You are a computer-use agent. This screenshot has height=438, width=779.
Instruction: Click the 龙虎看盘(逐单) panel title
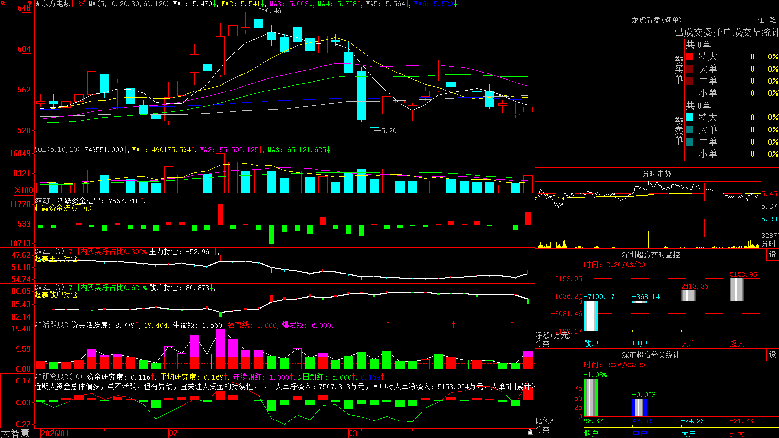656,20
